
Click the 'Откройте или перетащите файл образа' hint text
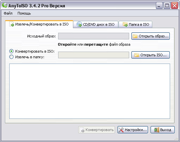(94, 44)
